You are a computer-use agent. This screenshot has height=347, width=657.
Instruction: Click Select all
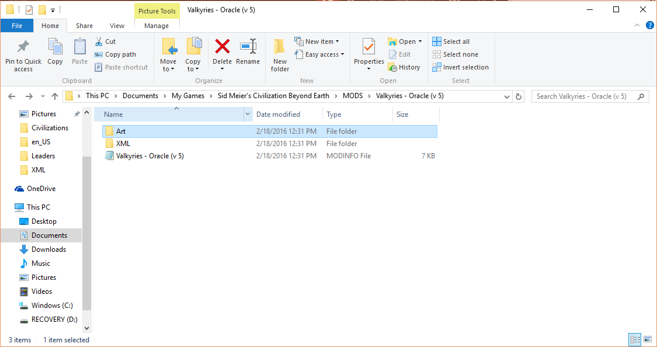tap(451, 41)
